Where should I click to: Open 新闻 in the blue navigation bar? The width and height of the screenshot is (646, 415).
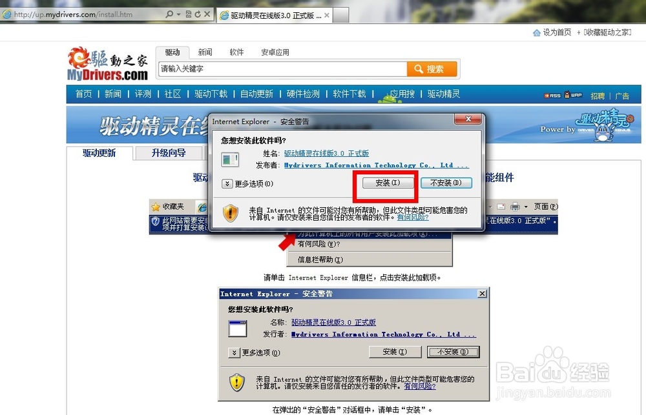pyautogui.click(x=113, y=94)
